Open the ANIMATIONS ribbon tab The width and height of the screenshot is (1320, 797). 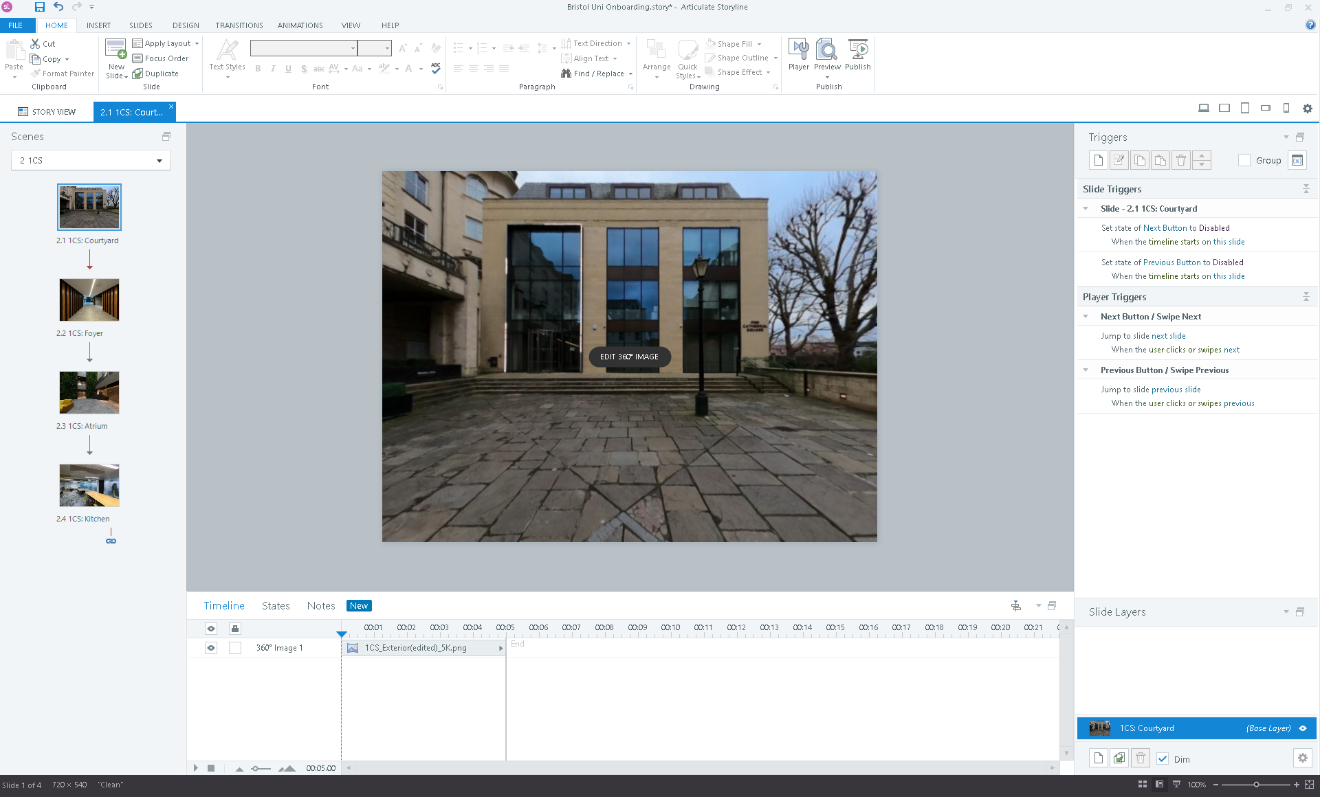300,25
